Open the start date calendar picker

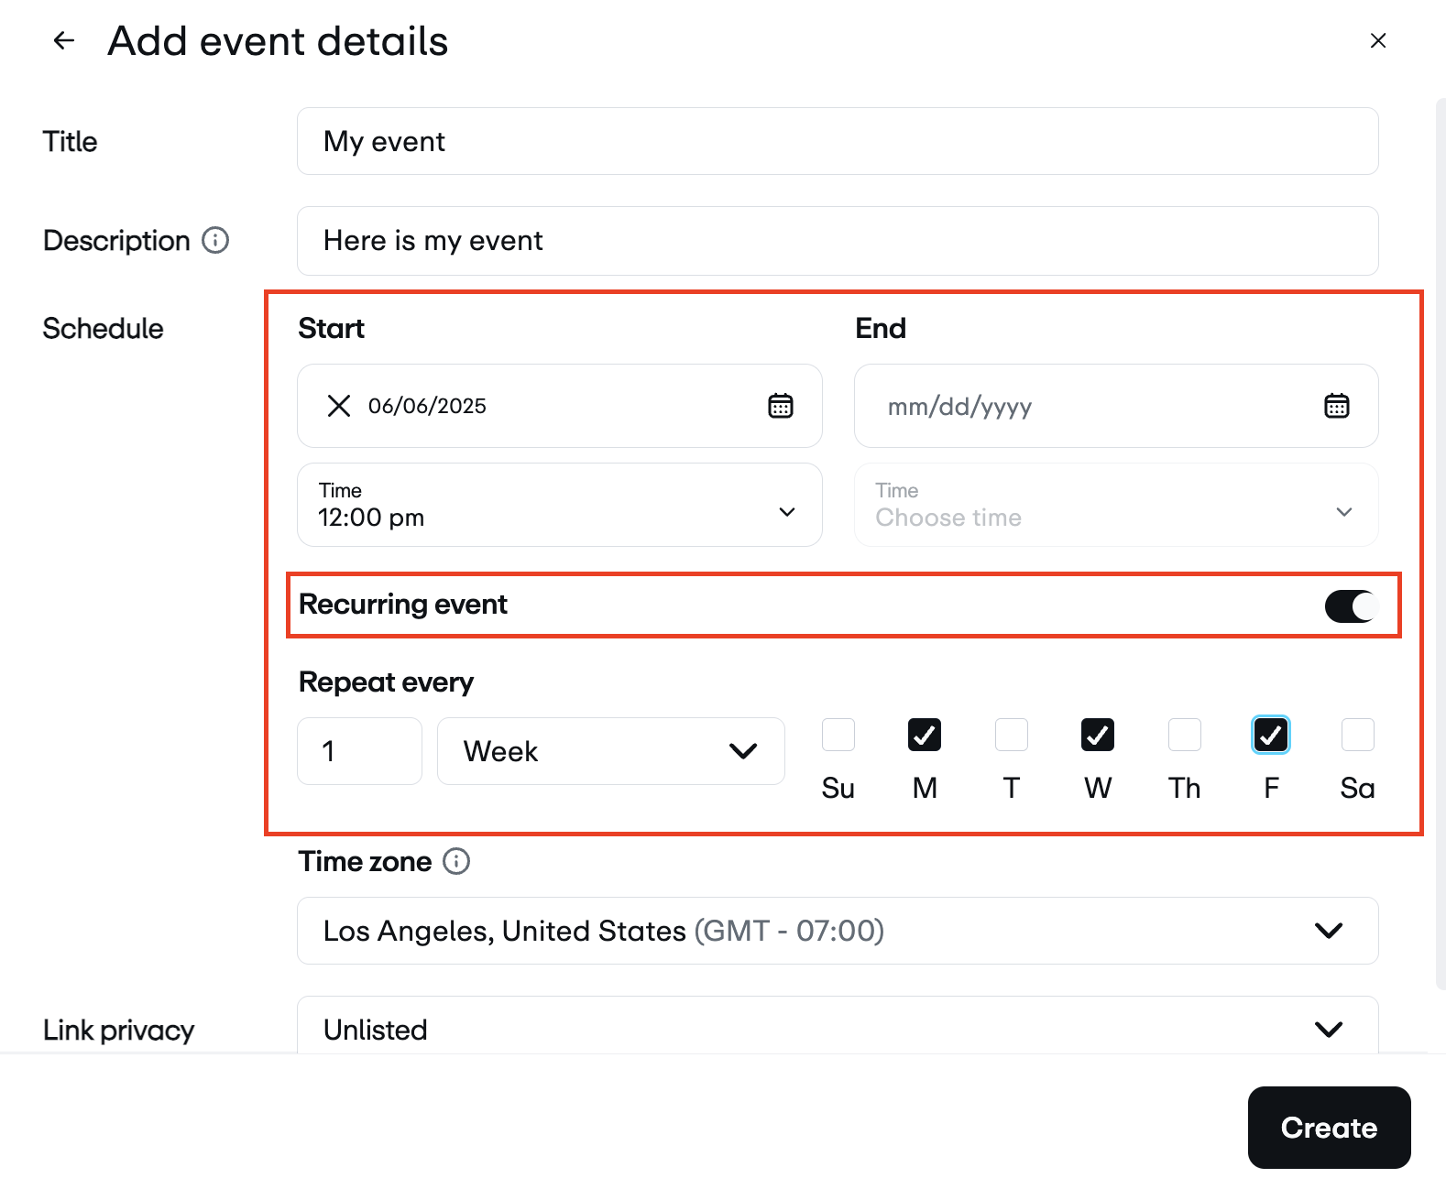(780, 406)
